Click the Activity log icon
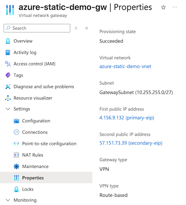 pos(8,52)
